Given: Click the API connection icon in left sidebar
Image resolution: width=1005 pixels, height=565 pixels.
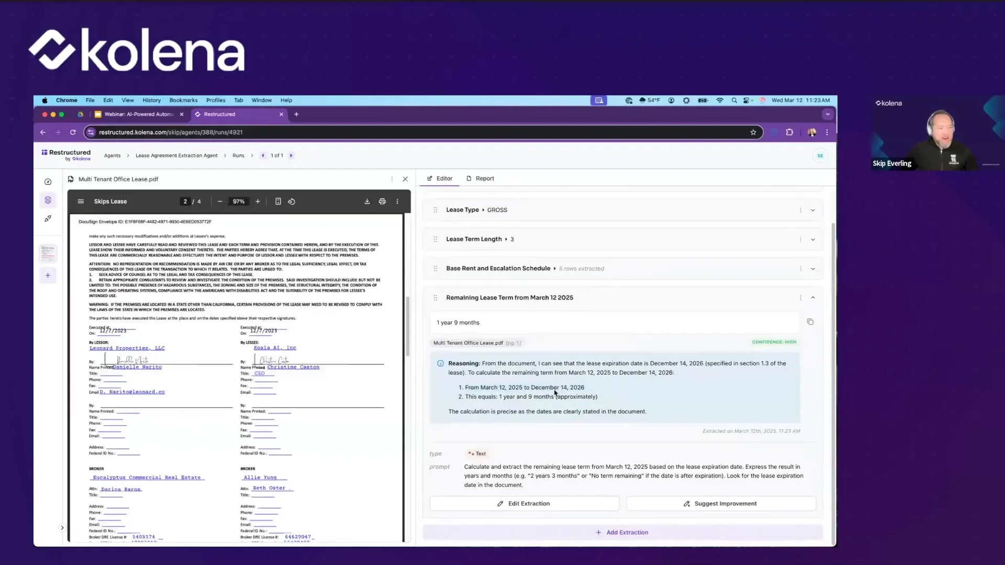Looking at the screenshot, I should coord(48,219).
